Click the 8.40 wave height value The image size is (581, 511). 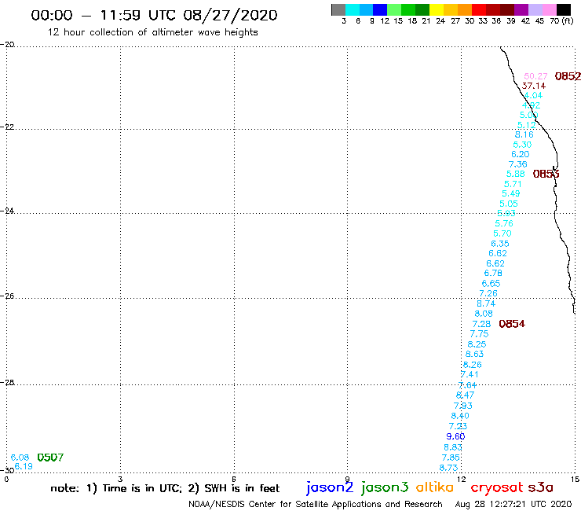[x=460, y=416]
